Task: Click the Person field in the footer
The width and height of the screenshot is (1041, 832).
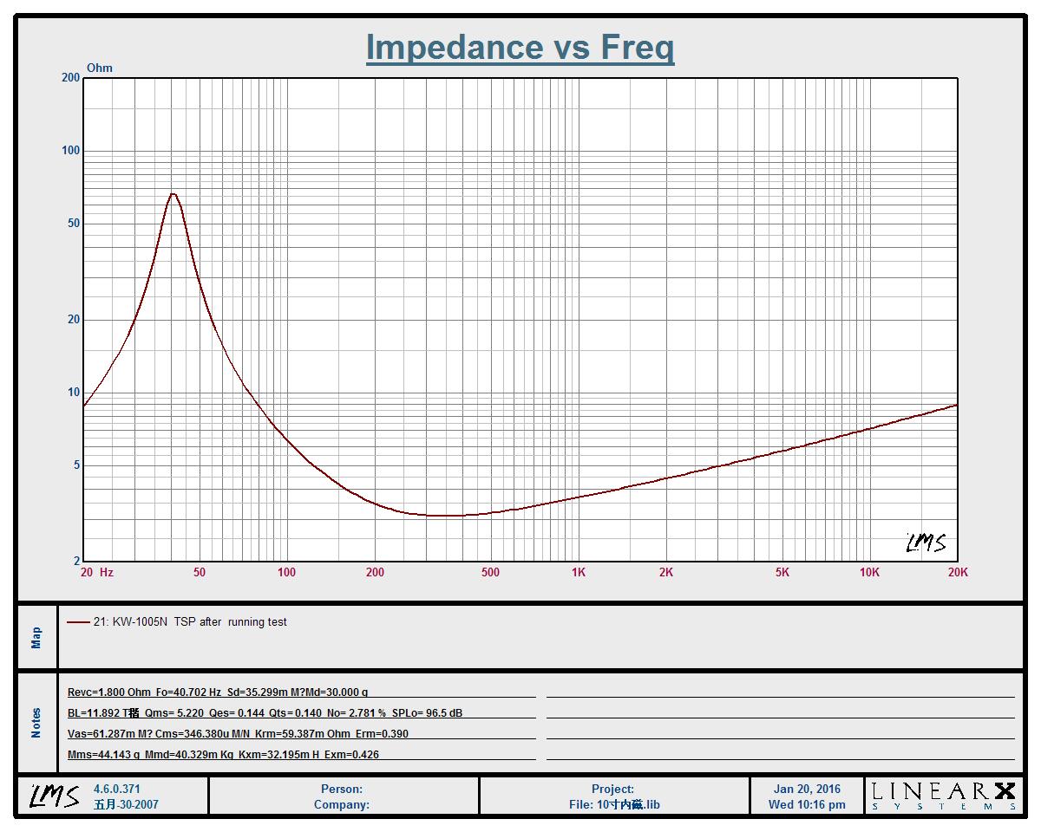Action: (x=342, y=789)
